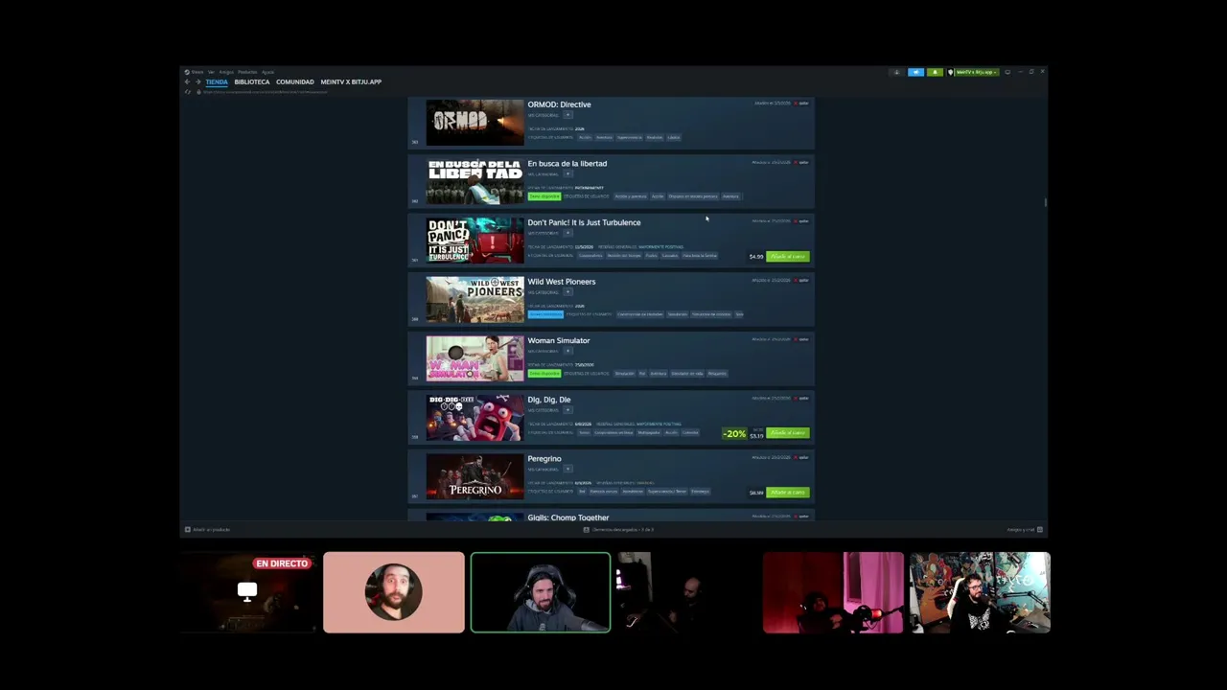Add Dig, Dig, Die to the cart

pos(788,433)
